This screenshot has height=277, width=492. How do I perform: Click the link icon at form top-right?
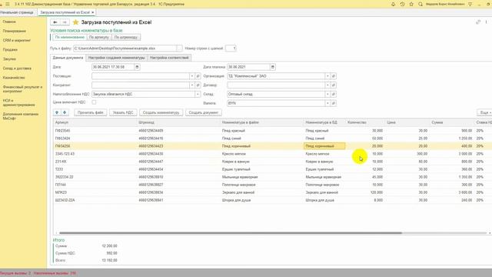tap(478, 22)
